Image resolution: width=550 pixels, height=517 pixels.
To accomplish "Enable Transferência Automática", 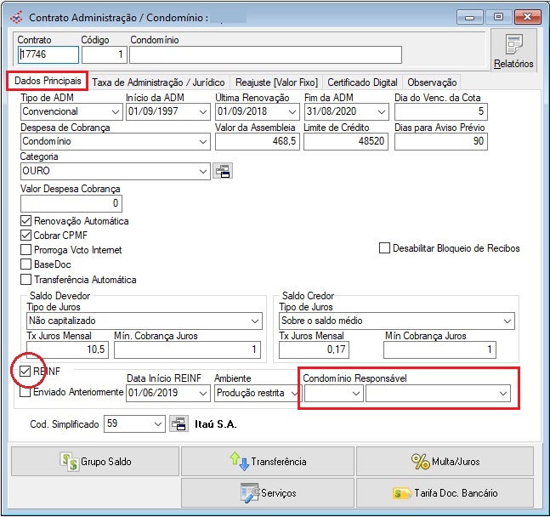I will coord(26,280).
